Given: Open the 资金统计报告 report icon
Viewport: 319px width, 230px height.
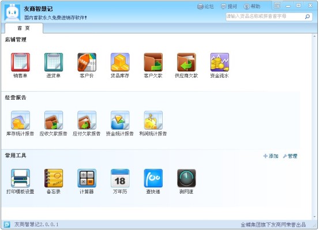Looking at the screenshot, I should tap(120, 120).
